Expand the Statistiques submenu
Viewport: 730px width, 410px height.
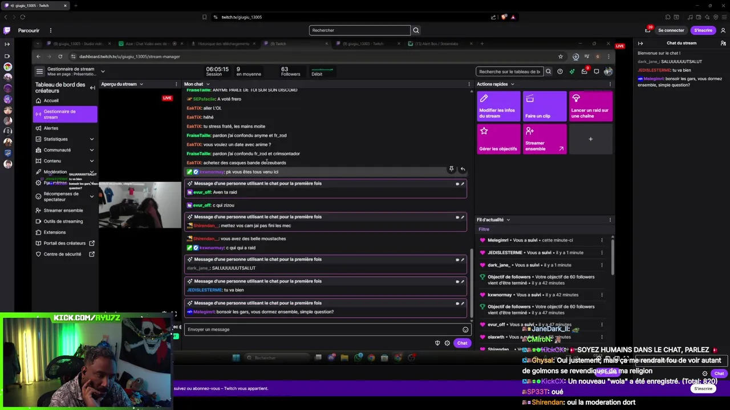pyautogui.click(x=92, y=139)
